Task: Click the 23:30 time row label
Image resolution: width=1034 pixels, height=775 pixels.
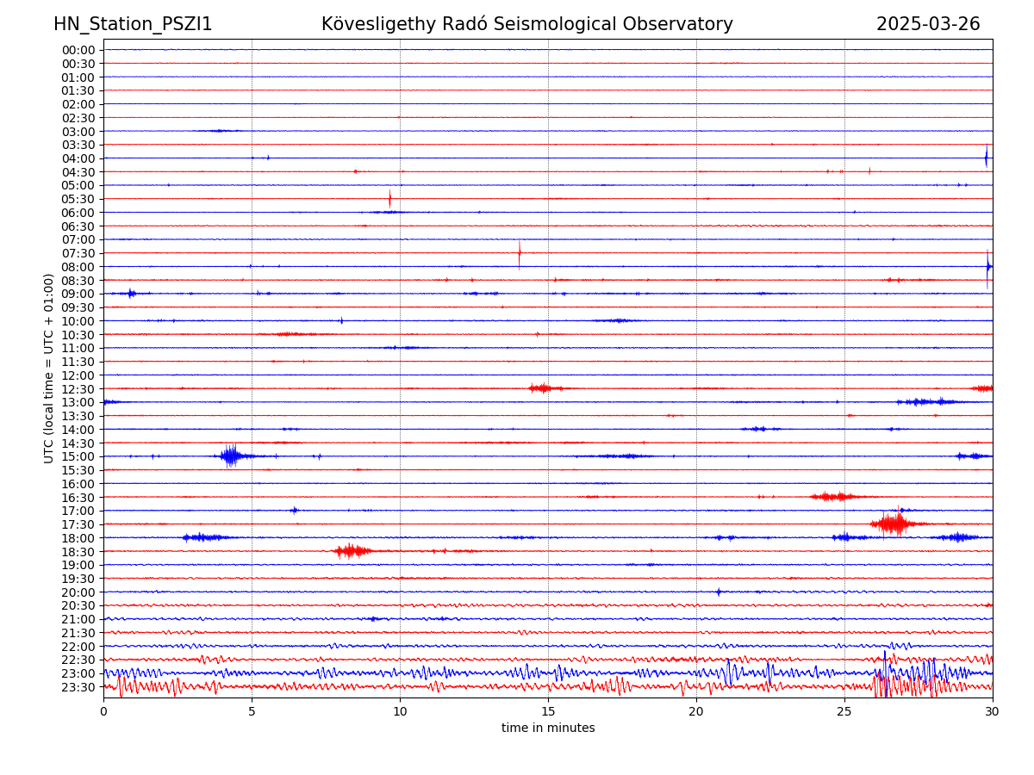Action: (x=78, y=687)
